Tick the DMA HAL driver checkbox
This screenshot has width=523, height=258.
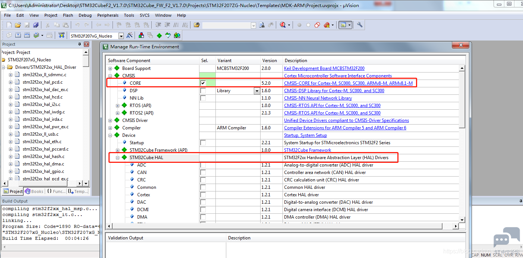pos(203,217)
